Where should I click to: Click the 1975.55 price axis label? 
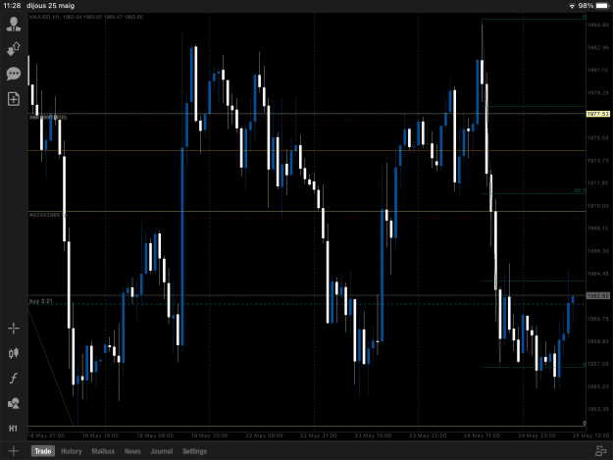click(597, 137)
